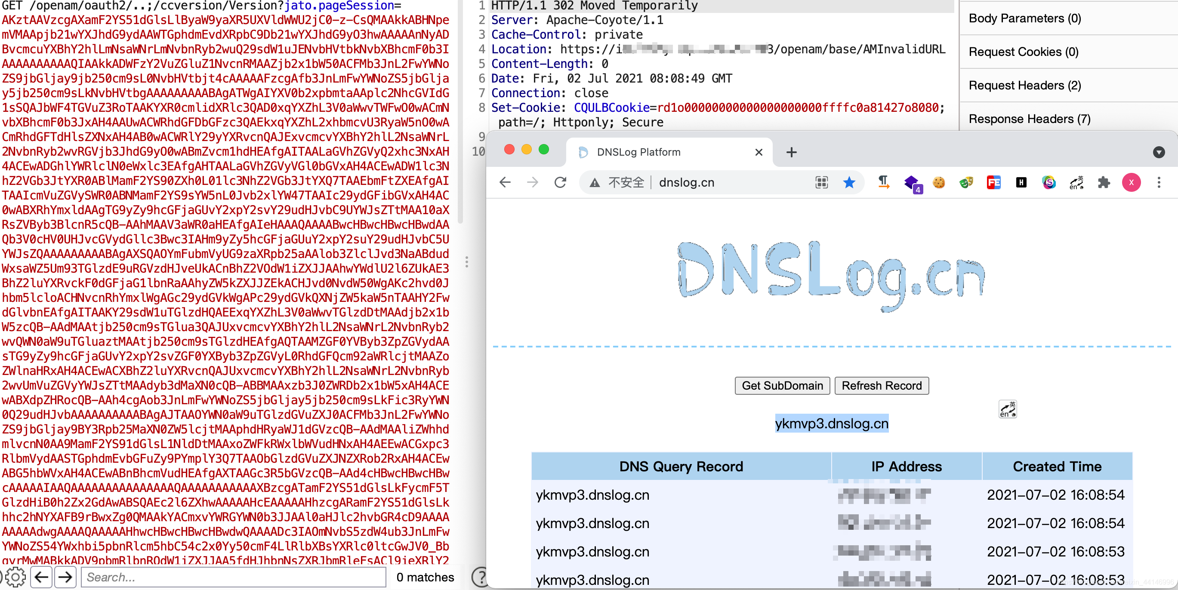Screen dimensions: 1178x590
Task: Click the DNSLog.cn logo
Action: [x=830, y=276]
